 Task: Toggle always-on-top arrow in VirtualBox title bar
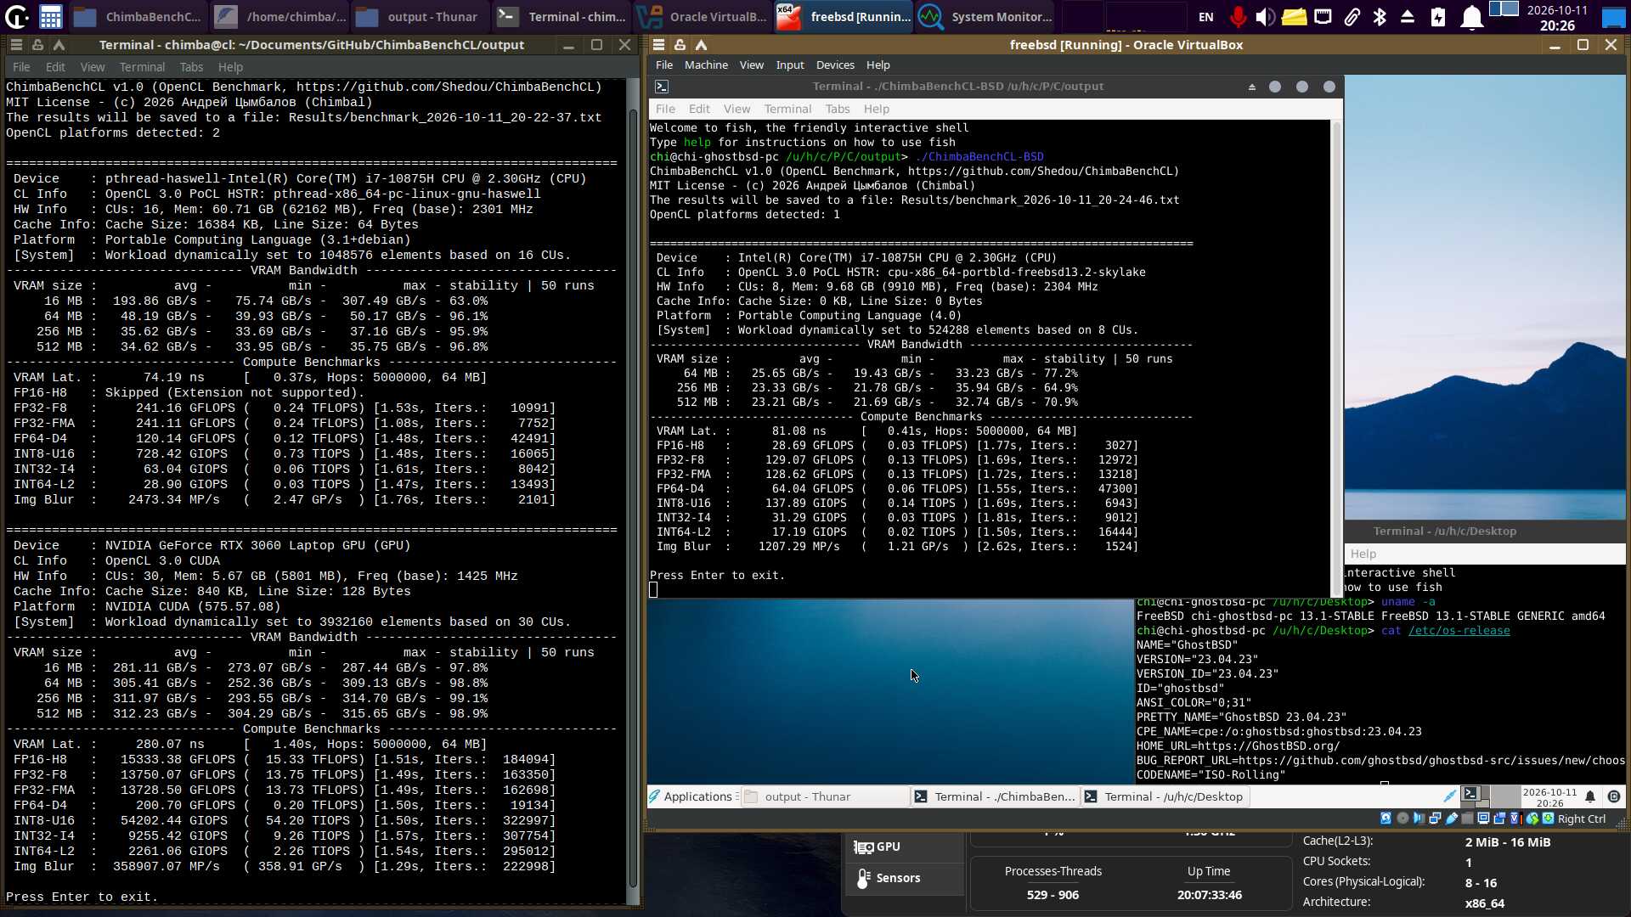701,44
